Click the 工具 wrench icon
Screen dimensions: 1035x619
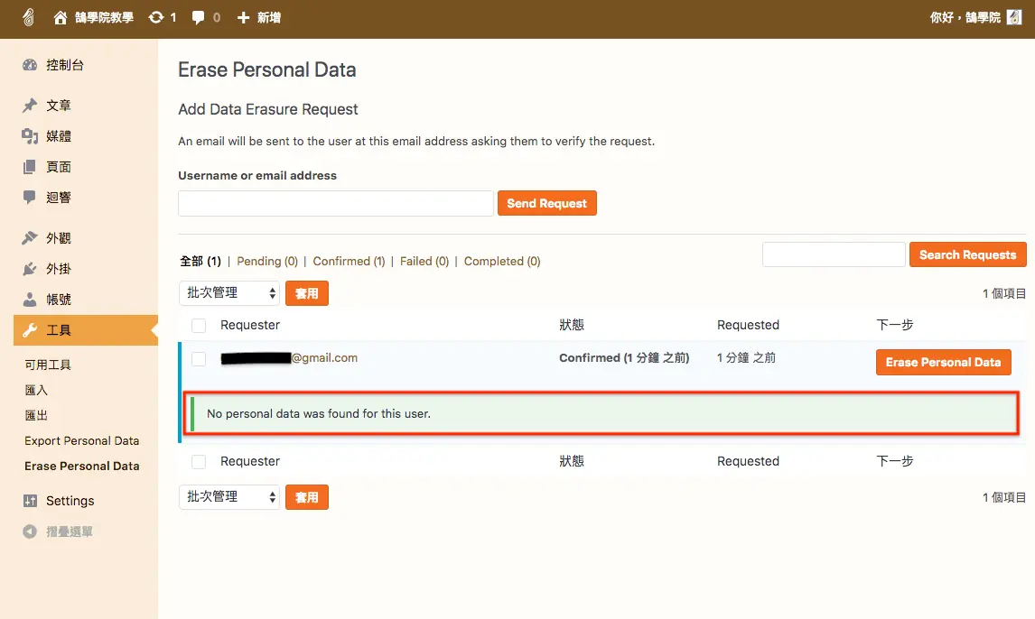[x=30, y=330]
